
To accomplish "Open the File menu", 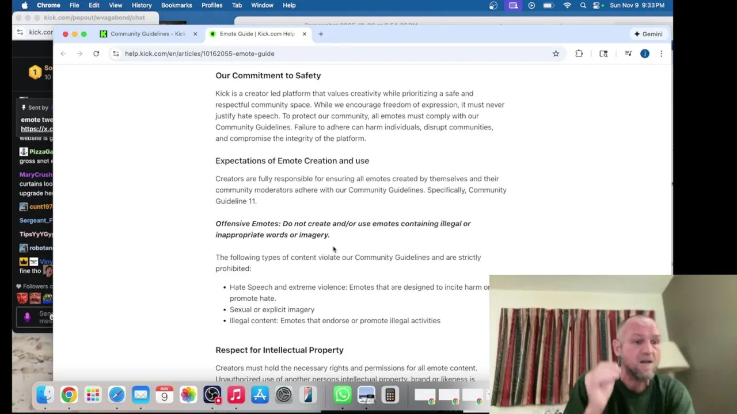I will click(x=74, y=5).
